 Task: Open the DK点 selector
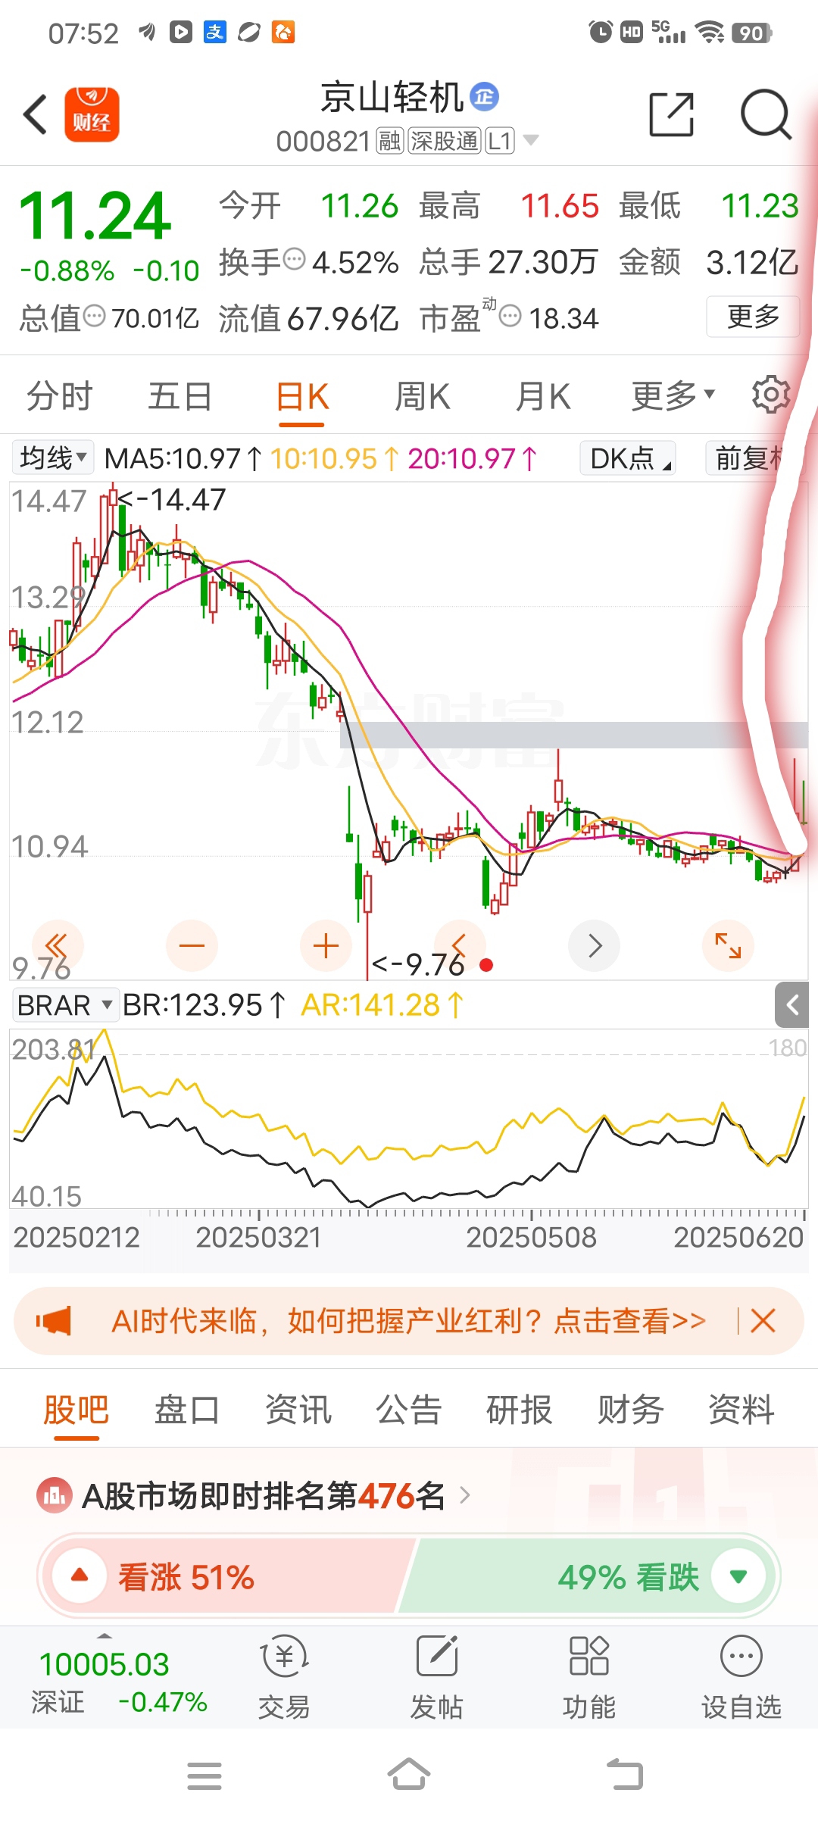tap(628, 458)
